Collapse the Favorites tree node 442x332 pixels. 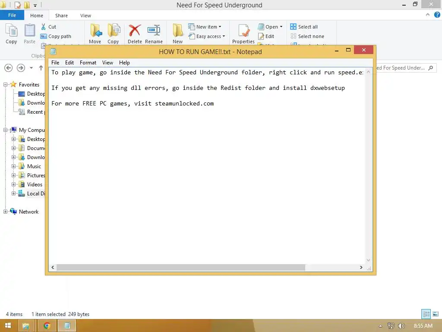(x=5, y=84)
